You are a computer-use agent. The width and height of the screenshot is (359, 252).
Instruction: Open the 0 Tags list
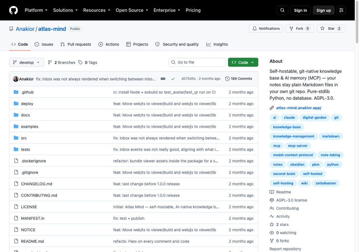coord(88,62)
